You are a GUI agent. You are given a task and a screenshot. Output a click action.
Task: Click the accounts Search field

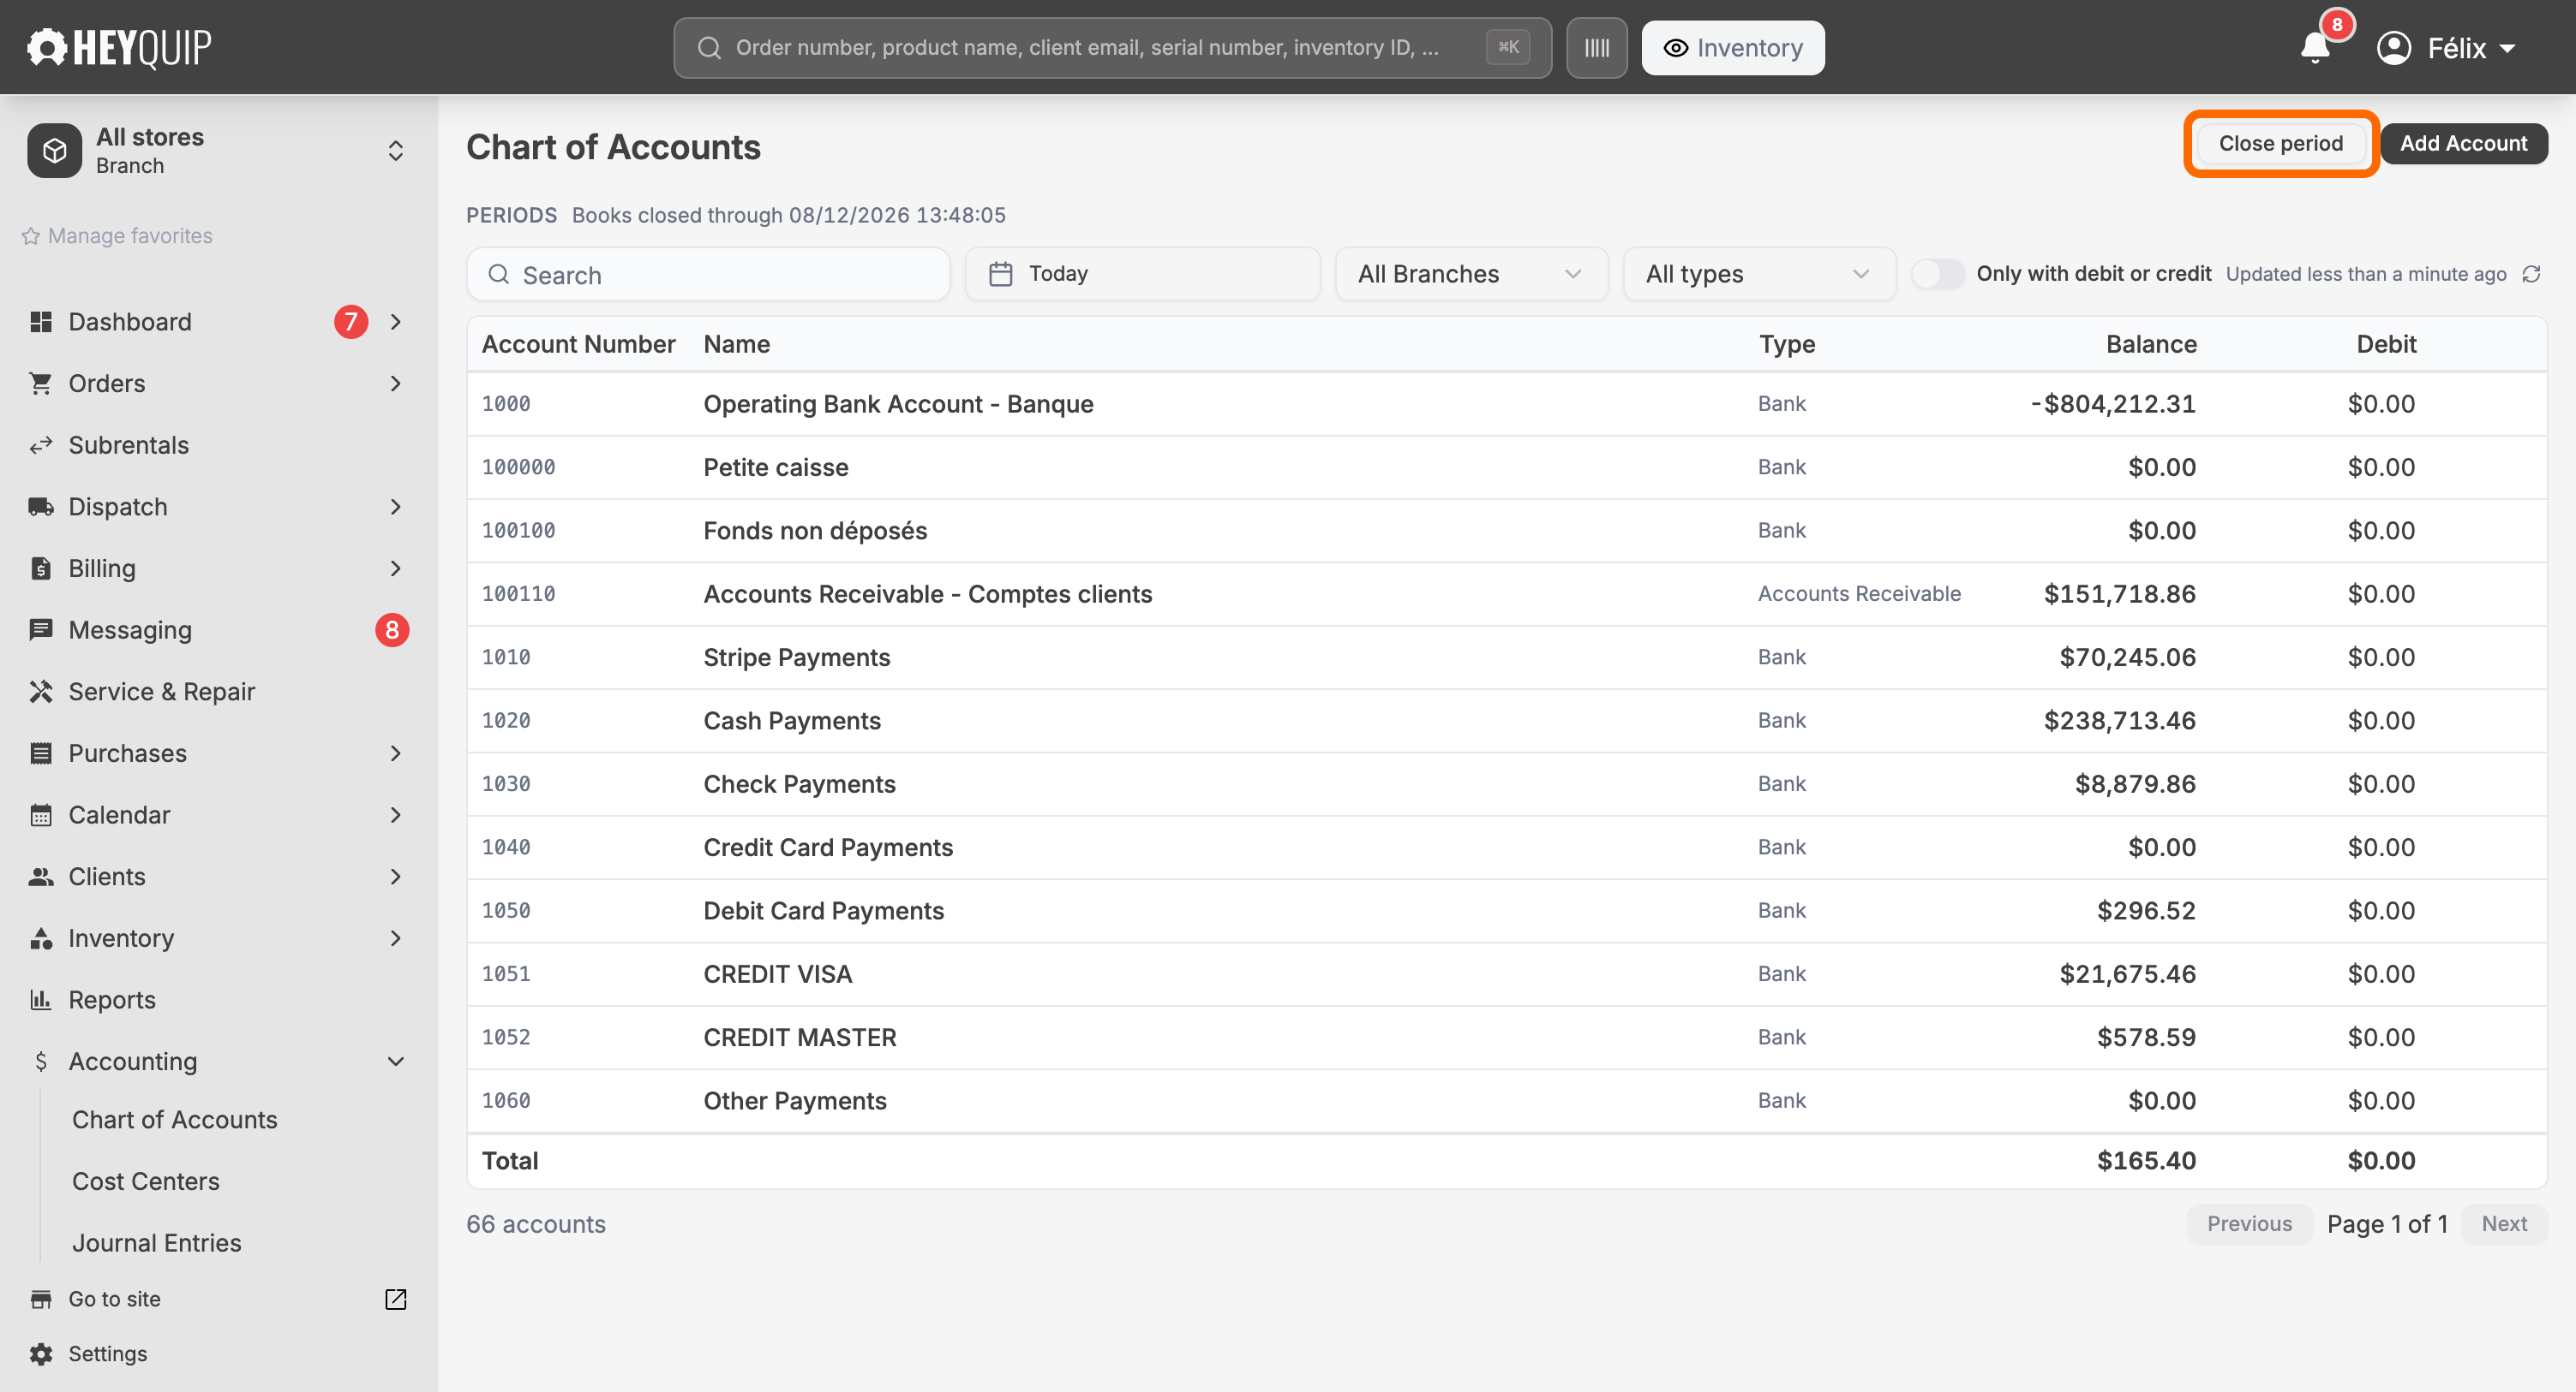[x=708, y=274]
